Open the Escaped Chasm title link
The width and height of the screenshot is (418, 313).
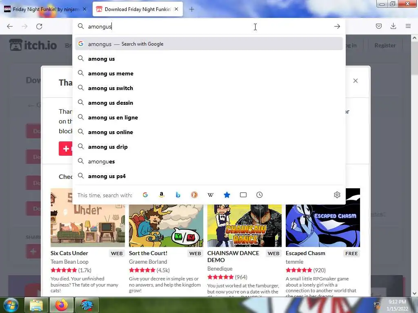[x=305, y=253]
